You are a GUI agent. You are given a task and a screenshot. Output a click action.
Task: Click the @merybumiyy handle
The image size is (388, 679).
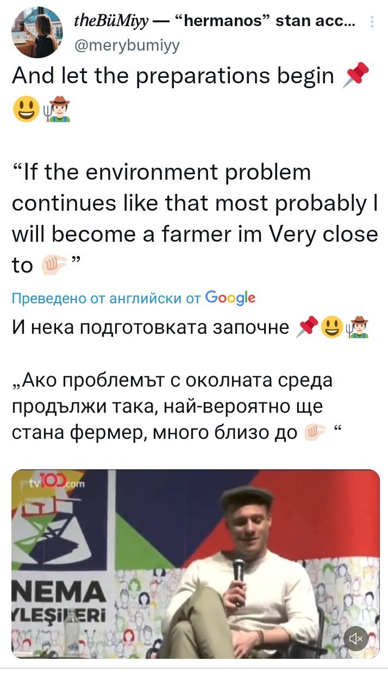pos(126,45)
